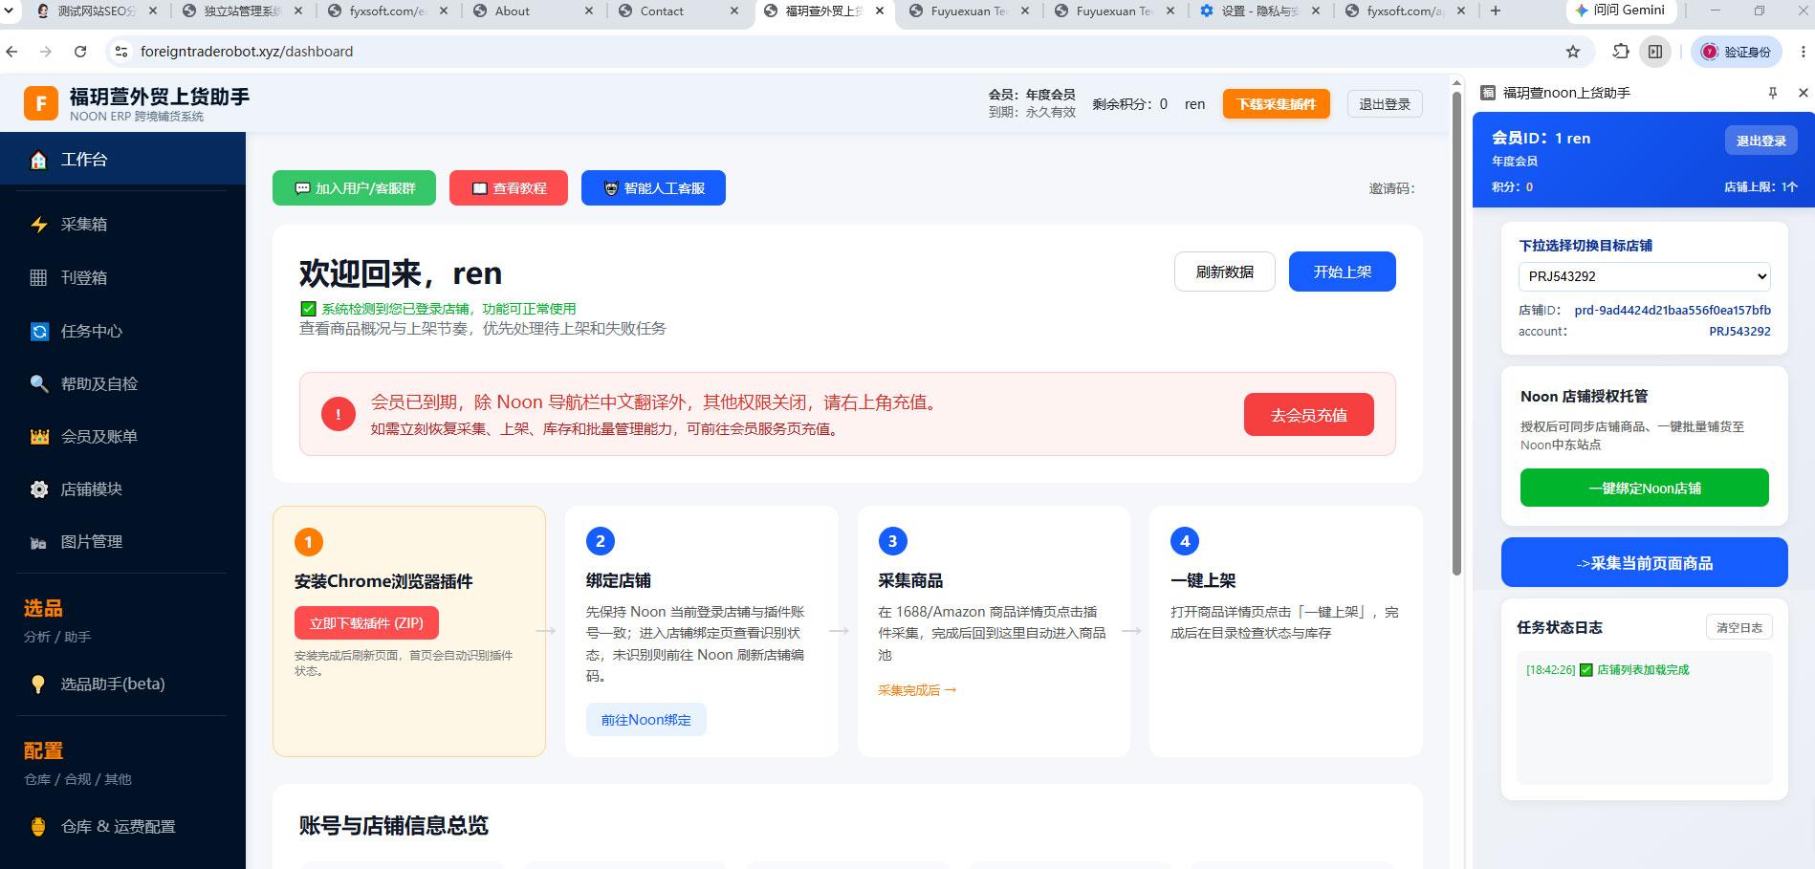1815x869 pixels.
Task: Open the browser extensions puzzle icon
Action: 1620,52
